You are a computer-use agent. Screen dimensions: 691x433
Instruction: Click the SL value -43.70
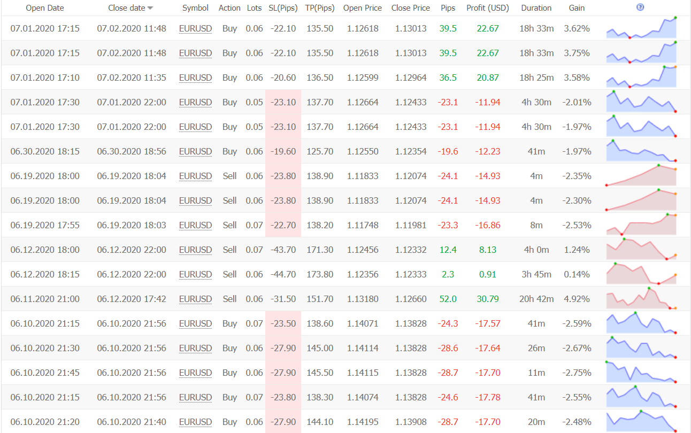pyautogui.click(x=283, y=250)
